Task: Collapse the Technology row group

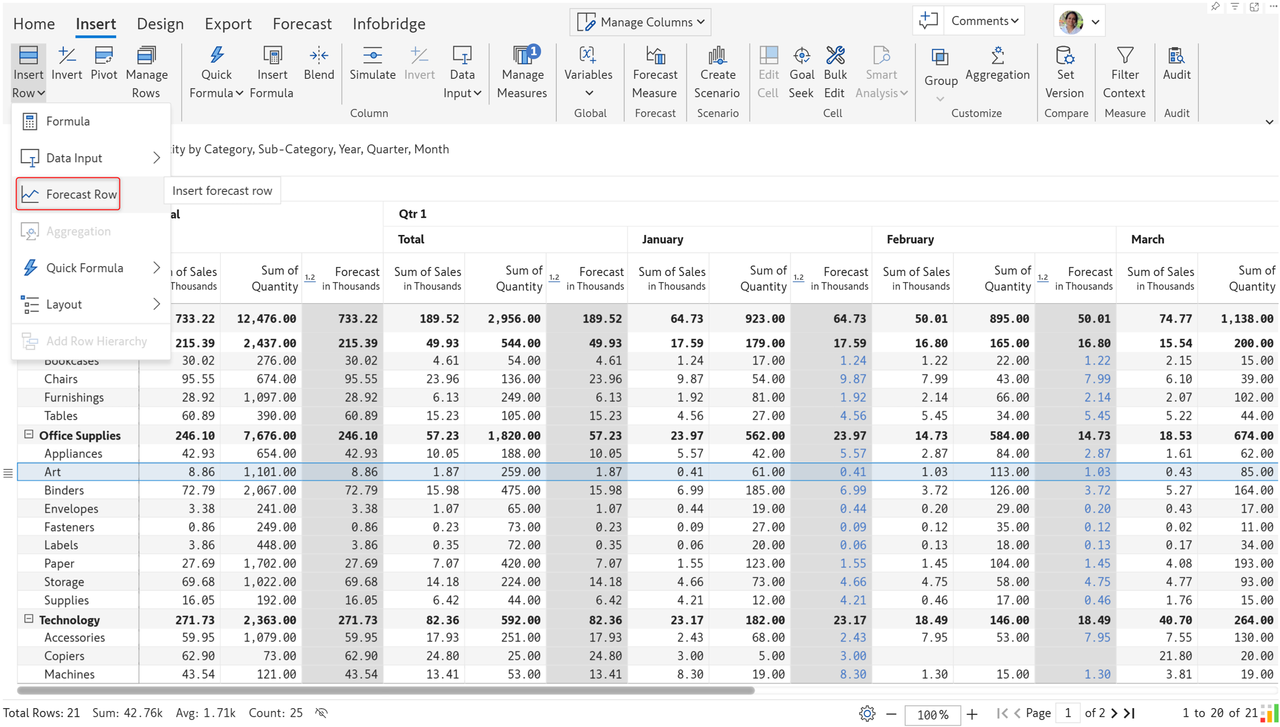Action: click(x=29, y=619)
